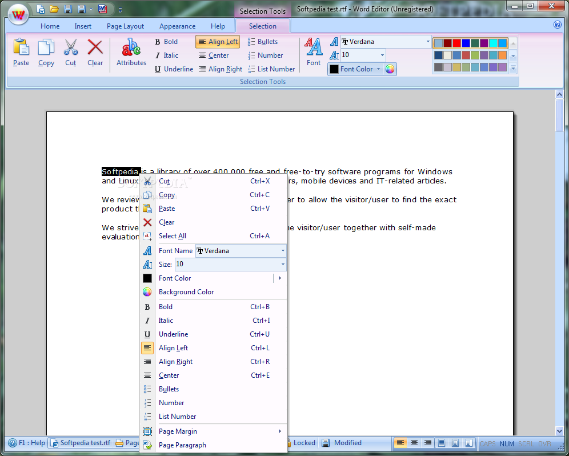
Task: Expand the color swatch gallery in the ribbon
Action: pyautogui.click(x=513, y=68)
